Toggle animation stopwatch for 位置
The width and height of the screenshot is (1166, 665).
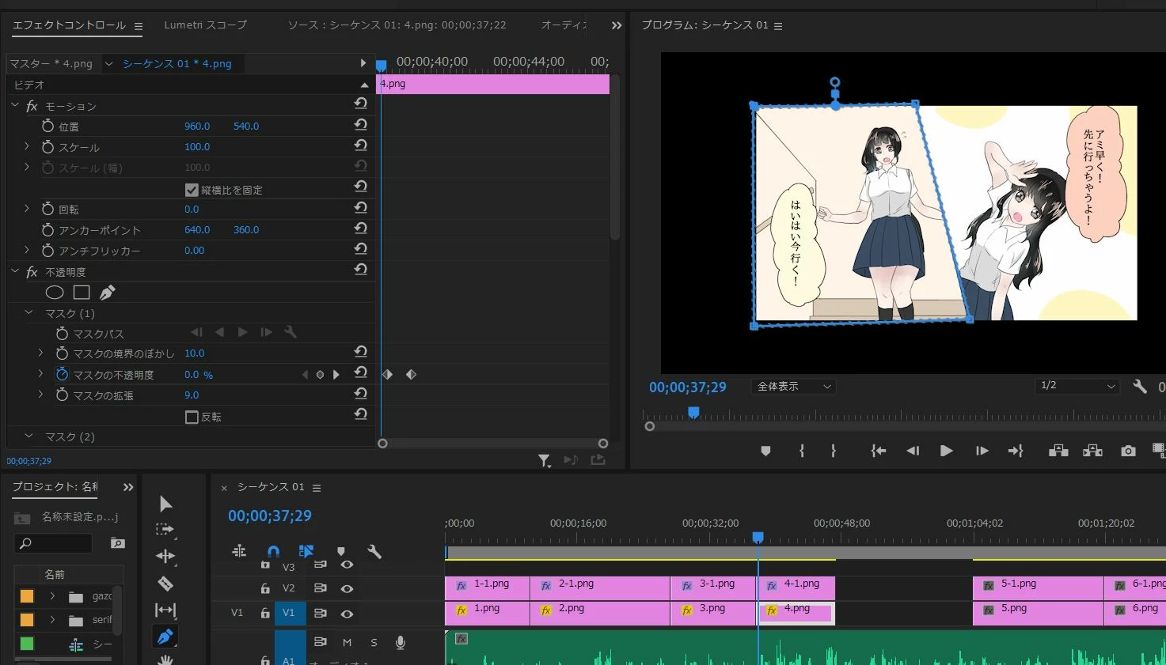click(x=47, y=126)
